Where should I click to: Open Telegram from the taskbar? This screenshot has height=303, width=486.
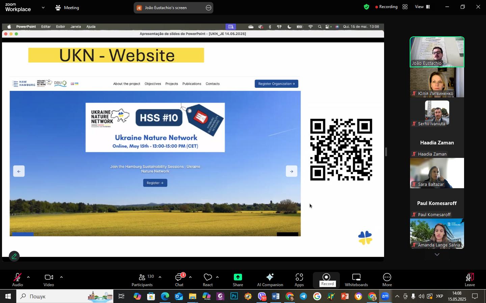pos(303,297)
